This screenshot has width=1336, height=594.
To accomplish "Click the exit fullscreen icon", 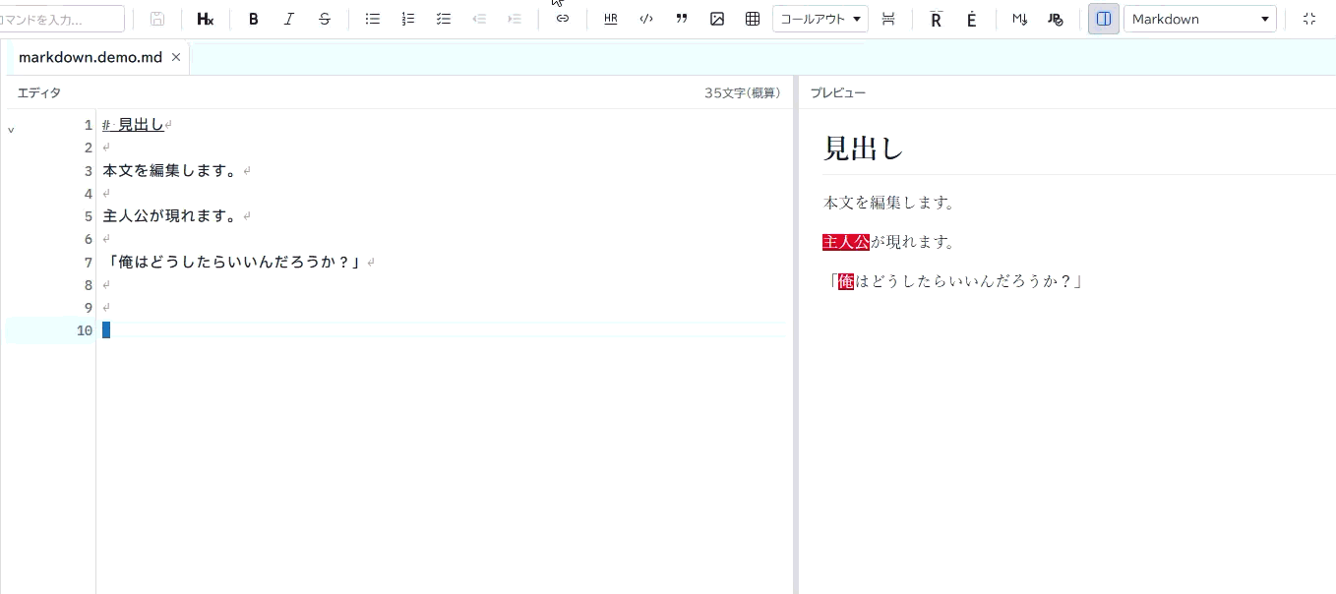I will tap(1309, 19).
